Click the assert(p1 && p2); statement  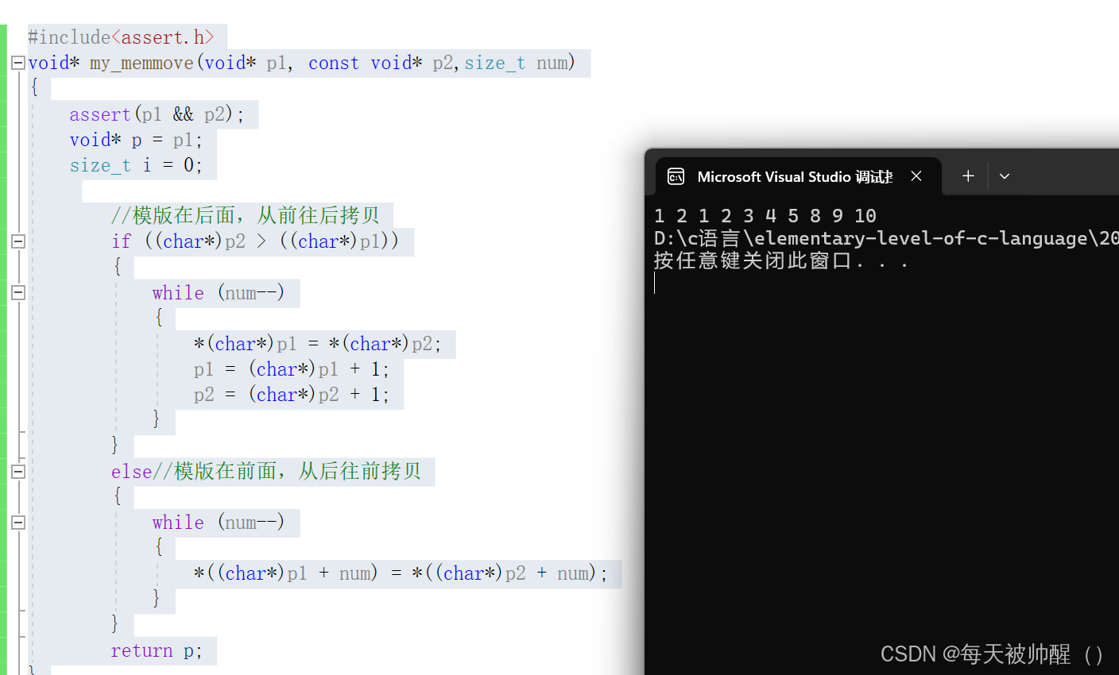(x=157, y=114)
